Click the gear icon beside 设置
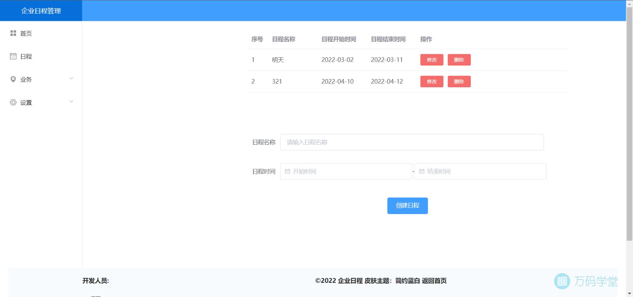Screen dimensions: 633x297 point(13,103)
